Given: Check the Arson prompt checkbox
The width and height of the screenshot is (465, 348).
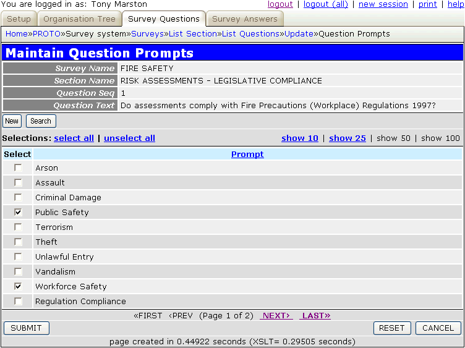Looking at the screenshot, I should pos(18,168).
